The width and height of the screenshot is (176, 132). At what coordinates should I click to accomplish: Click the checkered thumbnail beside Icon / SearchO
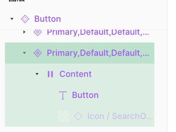[64, 116]
